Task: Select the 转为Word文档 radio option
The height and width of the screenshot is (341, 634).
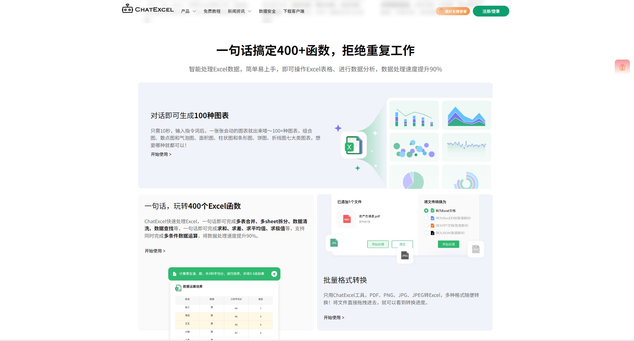Action: click(426, 218)
